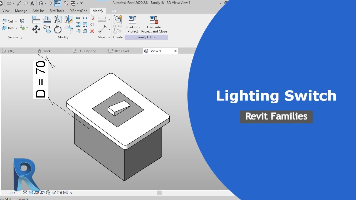Click the Cut Geometry icon

[x=4, y=21]
